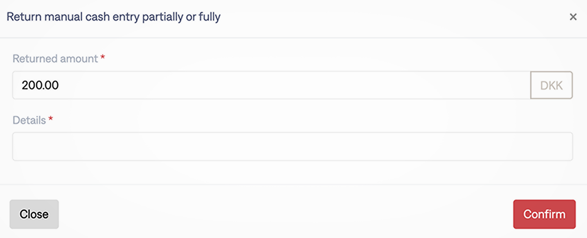The height and width of the screenshot is (238, 587).
Task: Click the center of the Details input
Action: 292,146
